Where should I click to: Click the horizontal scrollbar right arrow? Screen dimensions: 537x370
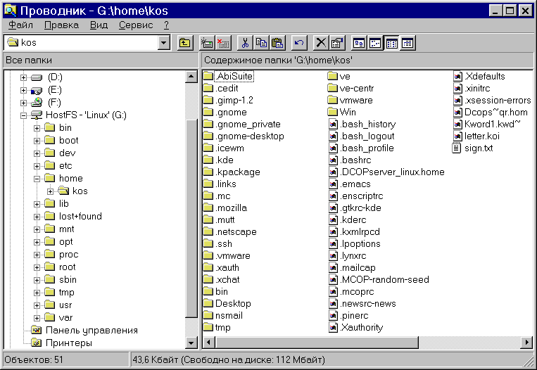tap(526, 343)
